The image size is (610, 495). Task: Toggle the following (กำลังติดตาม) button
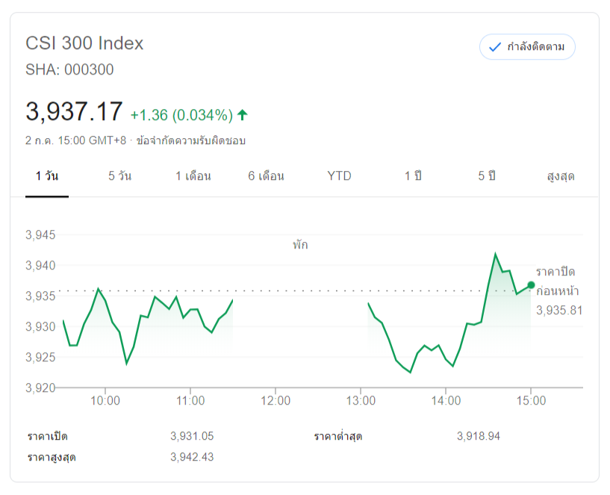pyautogui.click(x=527, y=47)
